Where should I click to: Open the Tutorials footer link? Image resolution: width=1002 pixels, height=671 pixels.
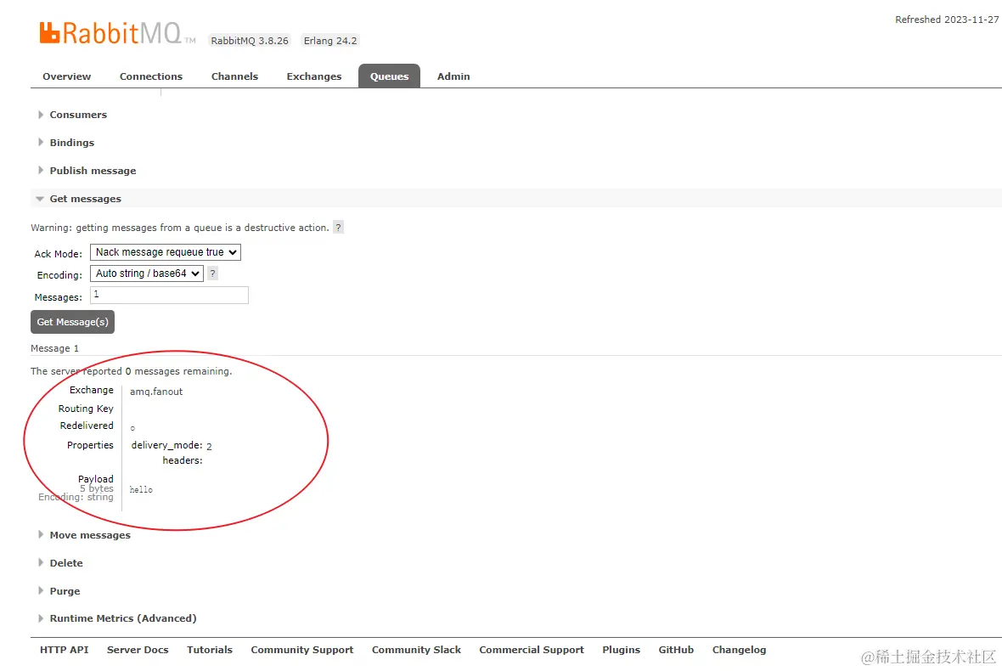point(210,650)
